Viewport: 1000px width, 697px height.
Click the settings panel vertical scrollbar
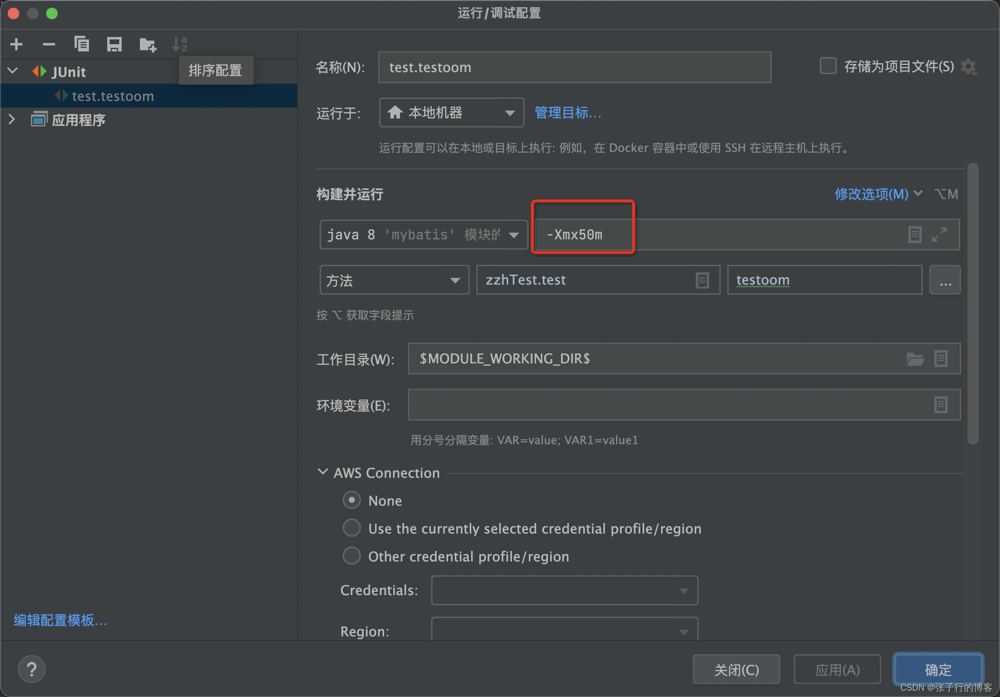(x=973, y=304)
